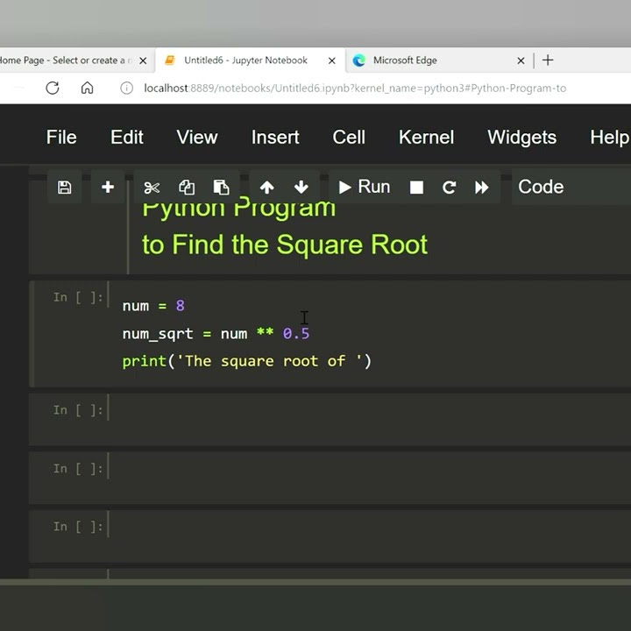
Task: Interrupt the kernel with the stop icon
Action: 416,188
